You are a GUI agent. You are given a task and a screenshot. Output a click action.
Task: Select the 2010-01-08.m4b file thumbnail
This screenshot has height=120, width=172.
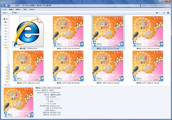pos(68,67)
